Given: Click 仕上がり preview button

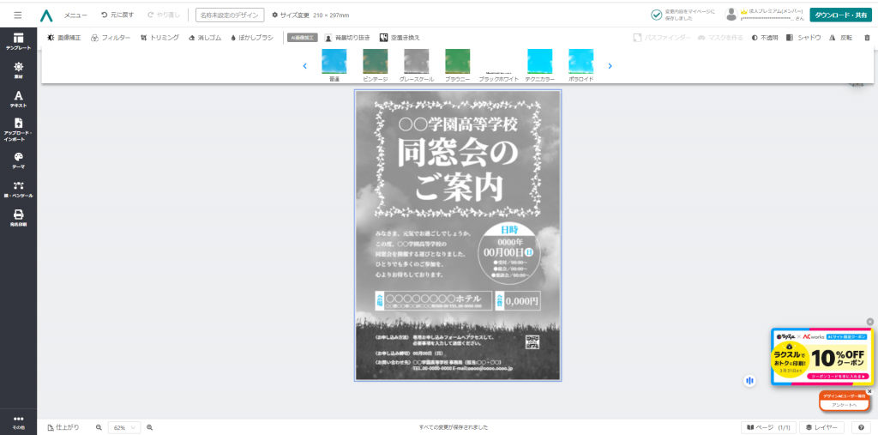Looking at the screenshot, I should (63, 427).
